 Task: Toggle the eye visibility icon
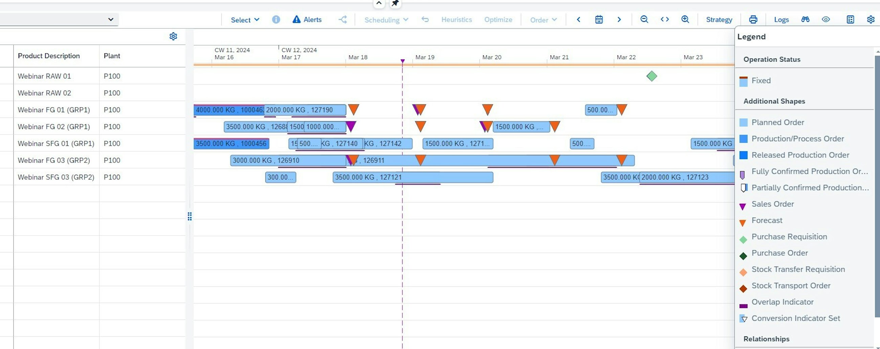[826, 20]
